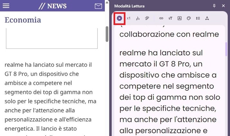The width and height of the screenshot is (230, 136).
Task: Click the text highlighter tool icon
Action: 147,18
